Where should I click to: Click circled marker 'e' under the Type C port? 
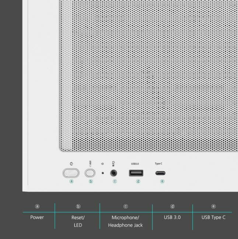tap(162, 181)
